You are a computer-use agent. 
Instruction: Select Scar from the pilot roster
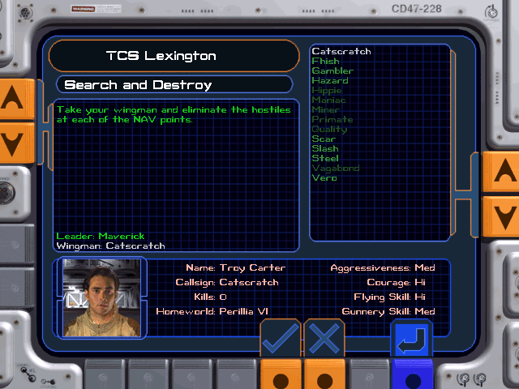pyautogui.click(x=324, y=139)
